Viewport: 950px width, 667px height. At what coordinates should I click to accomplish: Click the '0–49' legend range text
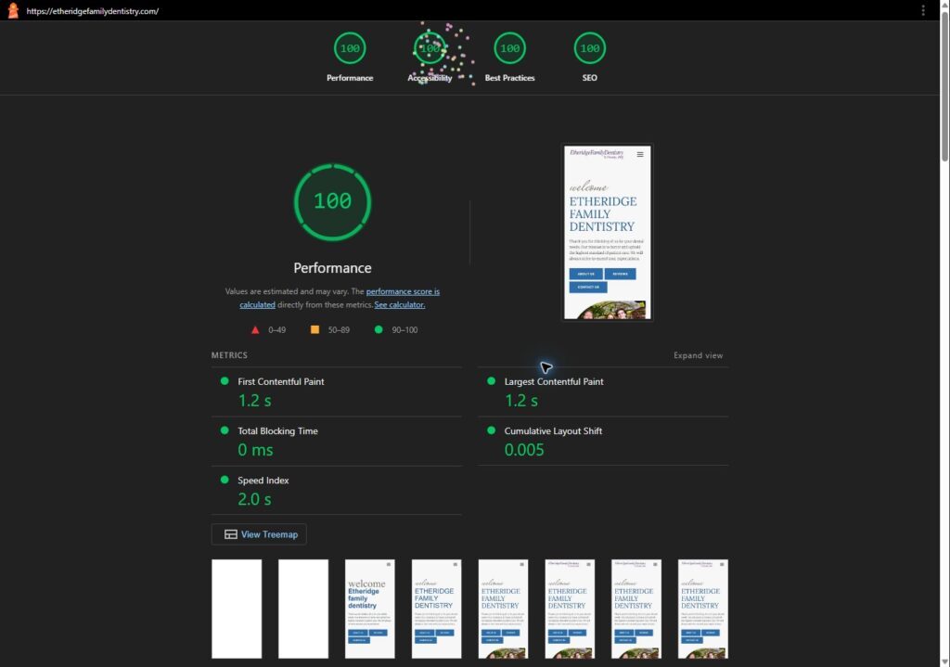tap(276, 330)
